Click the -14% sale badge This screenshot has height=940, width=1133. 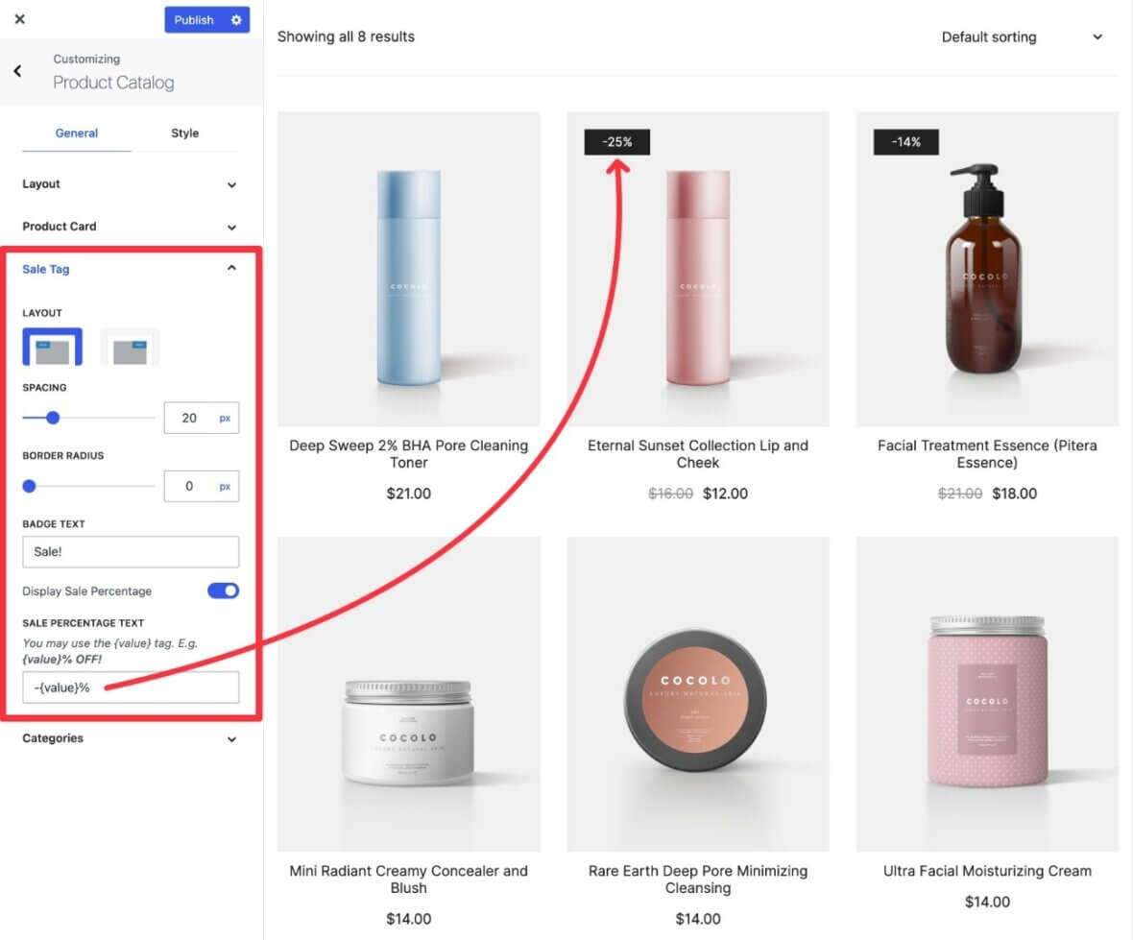(x=905, y=142)
